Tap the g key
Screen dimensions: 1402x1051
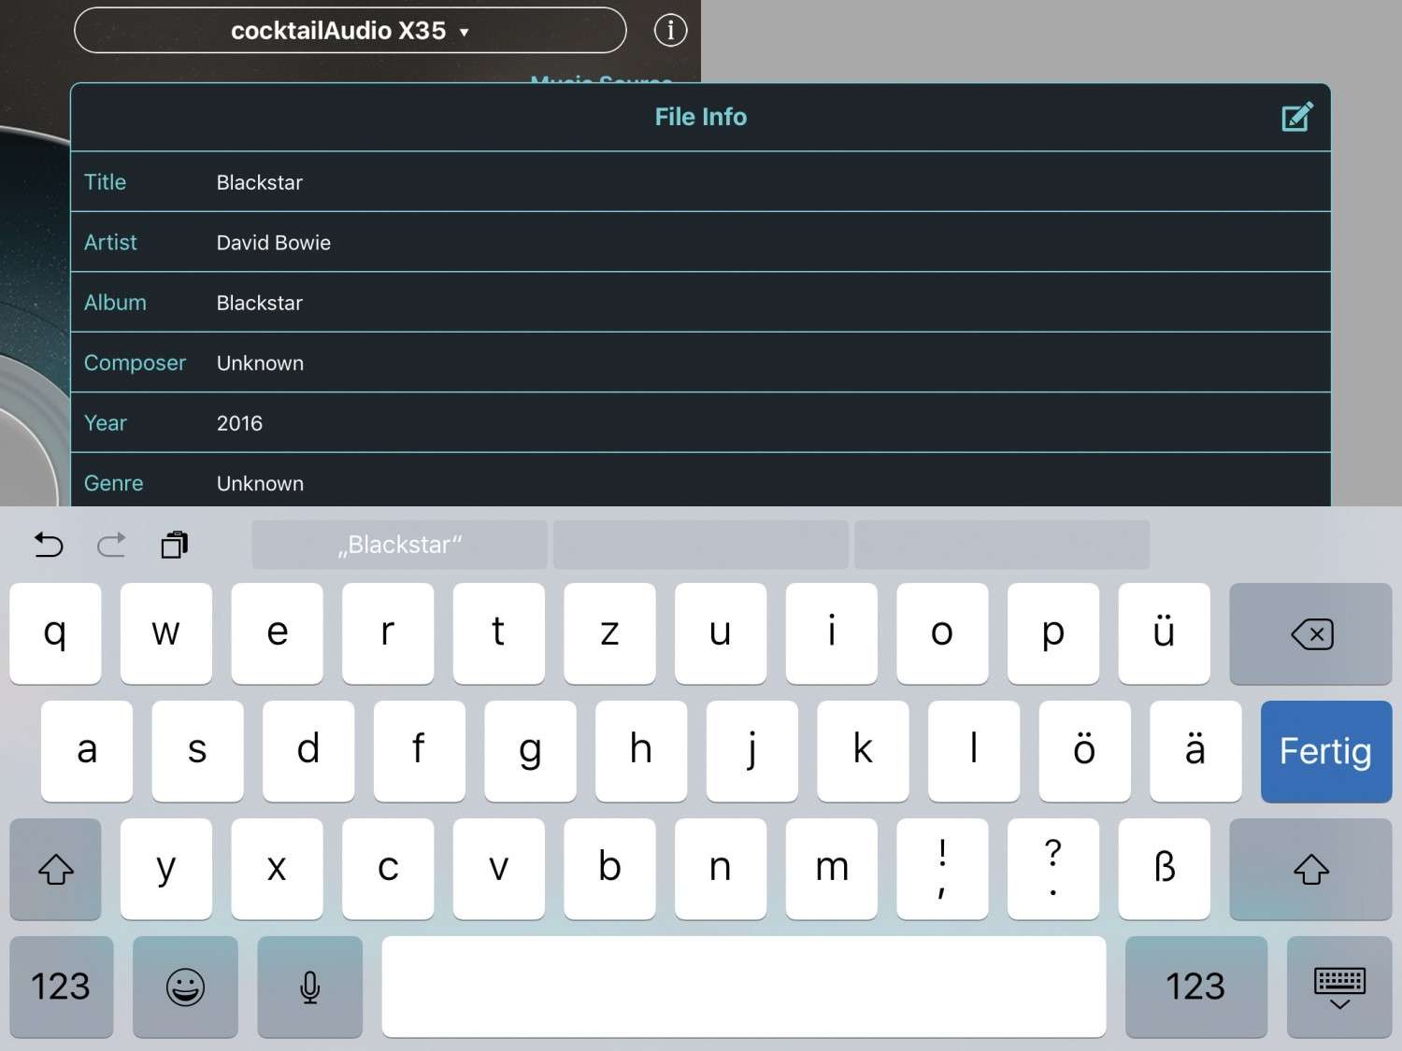pos(530,751)
